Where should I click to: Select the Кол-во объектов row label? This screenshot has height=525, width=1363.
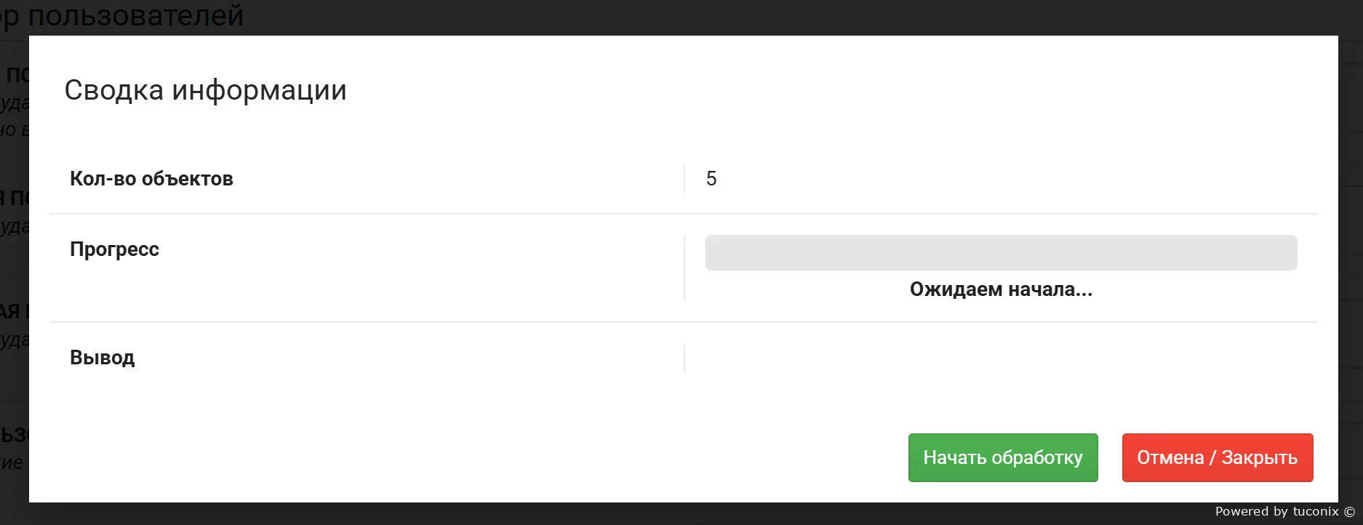click(151, 179)
